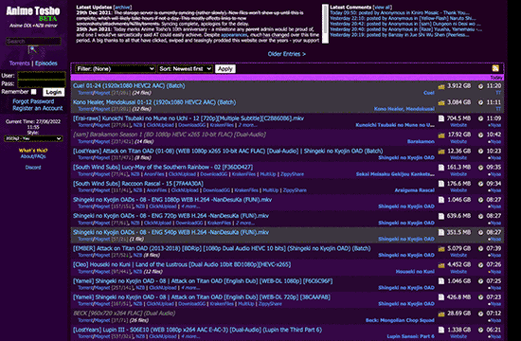Click file icon for 639.6 MB row
521x341 pixels.
(x=441, y=216)
